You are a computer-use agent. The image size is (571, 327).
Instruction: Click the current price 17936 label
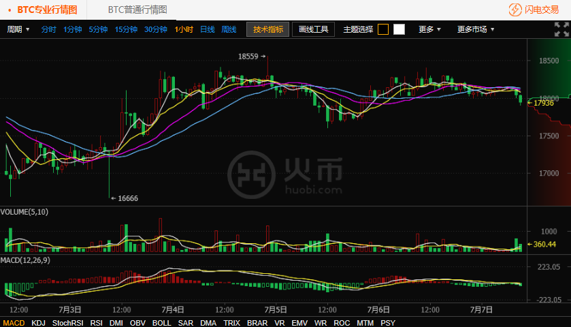pyautogui.click(x=541, y=103)
